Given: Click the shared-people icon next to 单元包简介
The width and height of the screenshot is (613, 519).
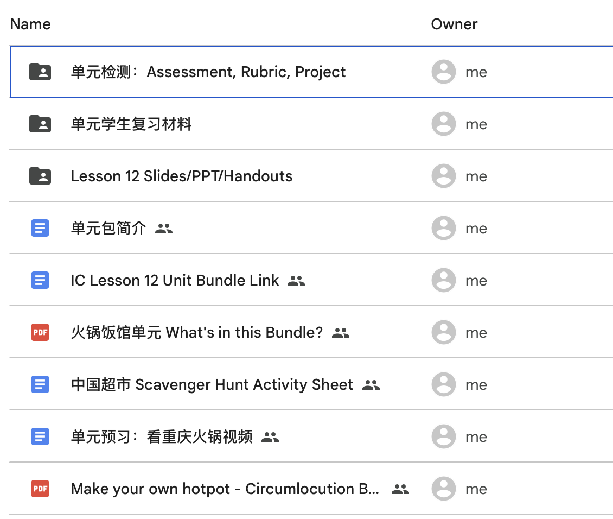Looking at the screenshot, I should click(x=164, y=229).
